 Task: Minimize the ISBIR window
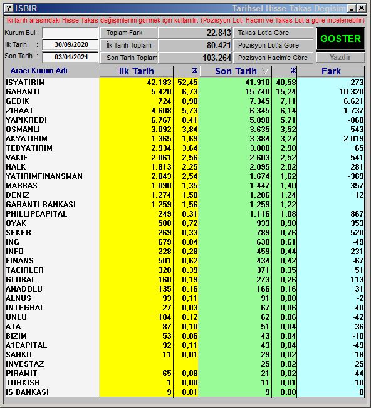click(x=352, y=8)
